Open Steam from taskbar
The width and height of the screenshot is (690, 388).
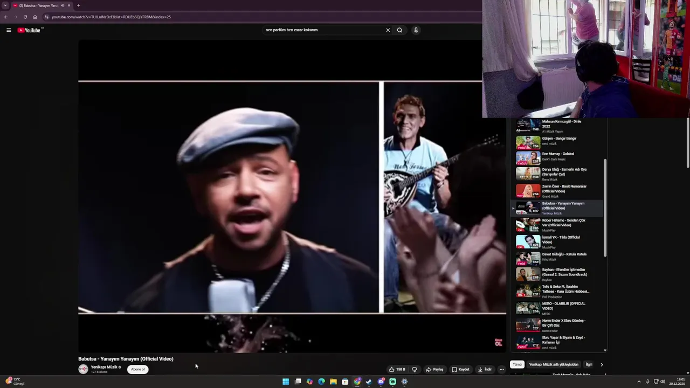(369, 382)
